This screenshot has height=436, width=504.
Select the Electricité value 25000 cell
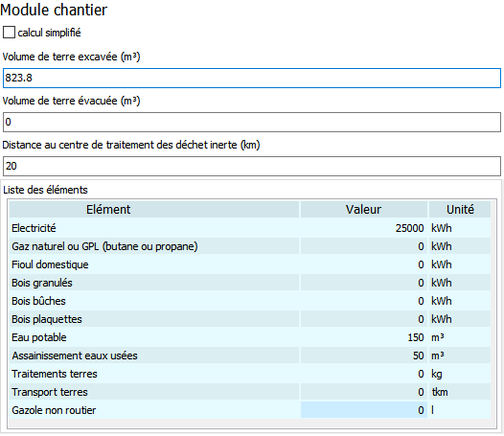coord(364,228)
